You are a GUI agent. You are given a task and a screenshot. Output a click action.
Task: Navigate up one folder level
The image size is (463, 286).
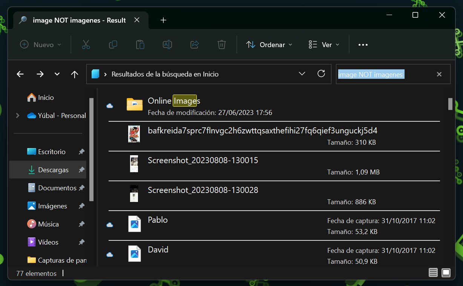click(x=74, y=74)
